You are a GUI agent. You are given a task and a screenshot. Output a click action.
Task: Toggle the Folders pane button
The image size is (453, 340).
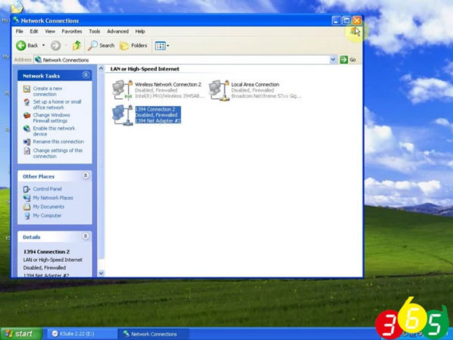(x=133, y=45)
